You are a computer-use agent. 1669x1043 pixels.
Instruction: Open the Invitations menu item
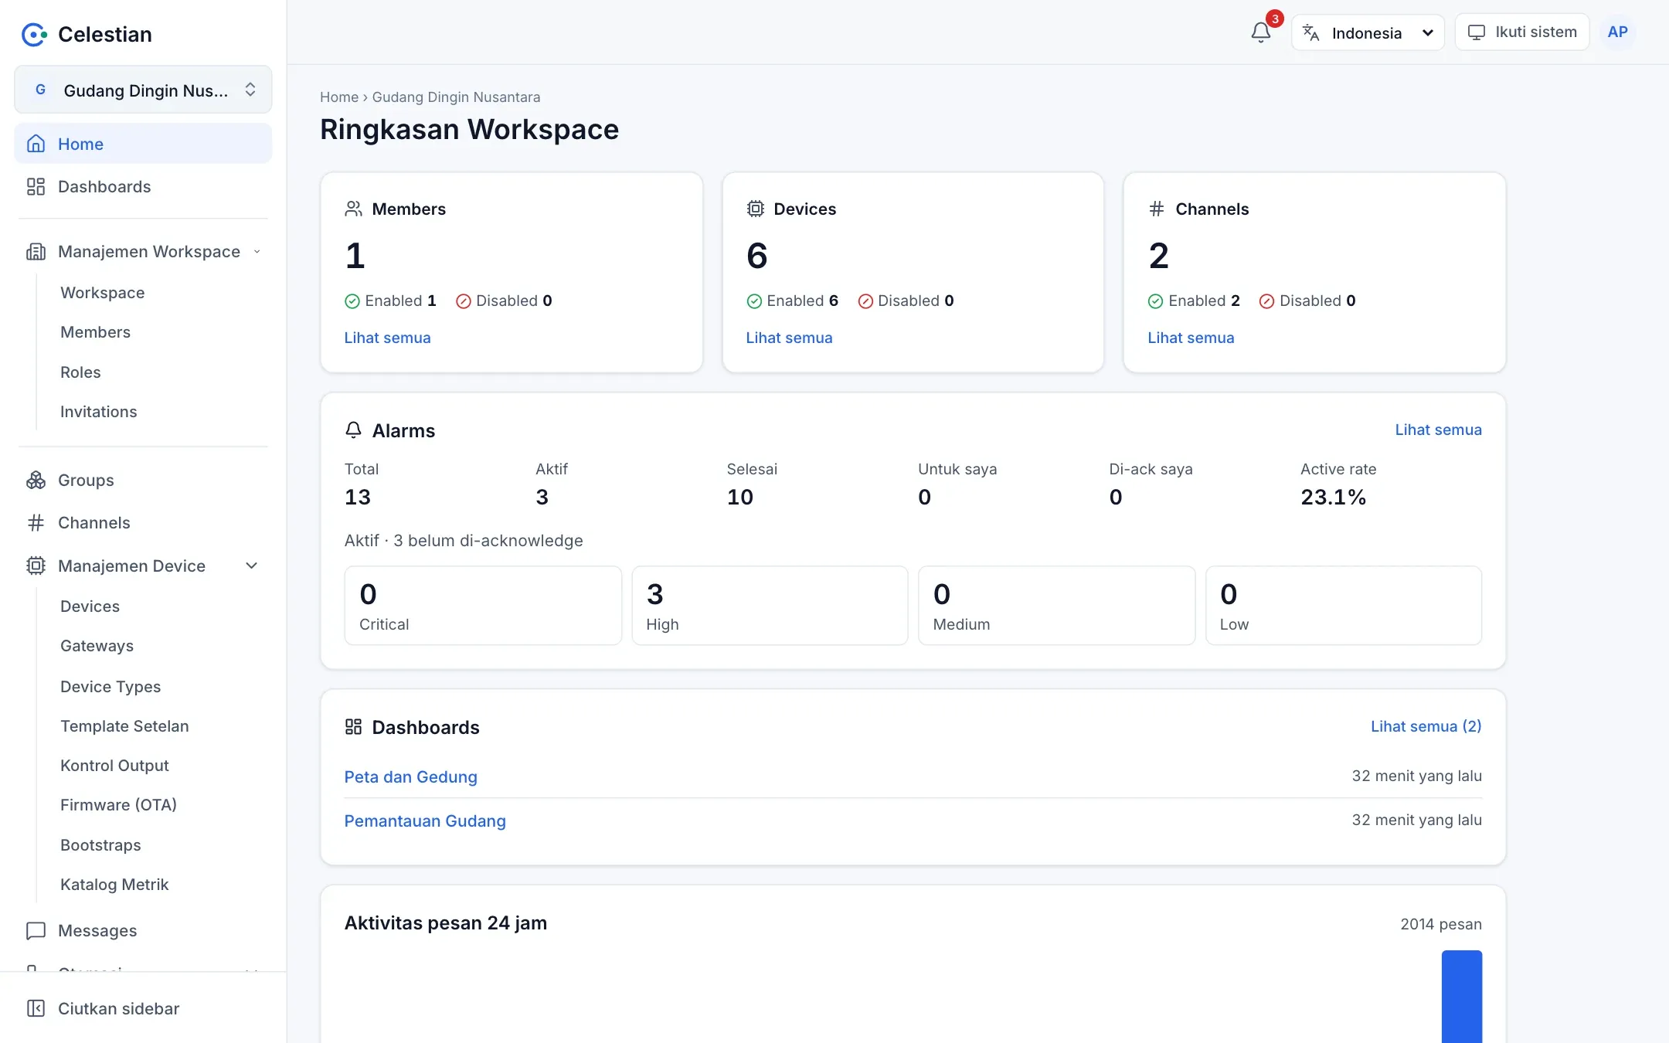point(99,412)
